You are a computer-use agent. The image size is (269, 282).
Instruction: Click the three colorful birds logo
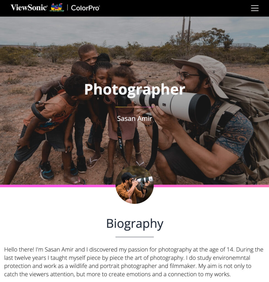57,7
